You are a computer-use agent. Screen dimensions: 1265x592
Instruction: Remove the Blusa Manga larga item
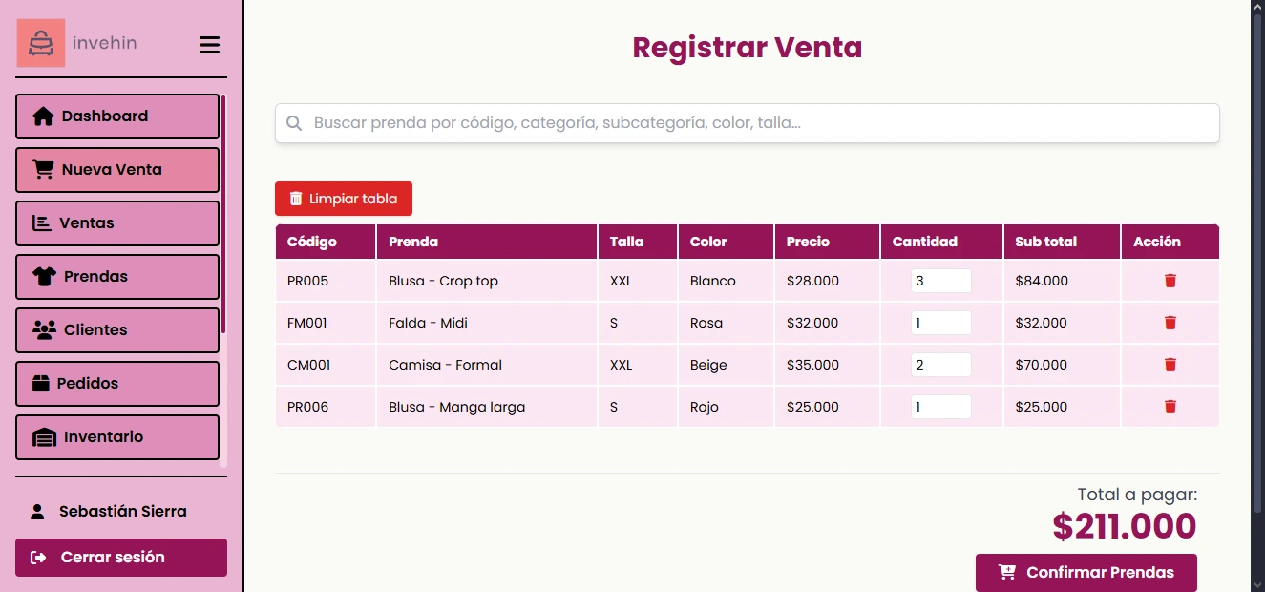(1170, 406)
